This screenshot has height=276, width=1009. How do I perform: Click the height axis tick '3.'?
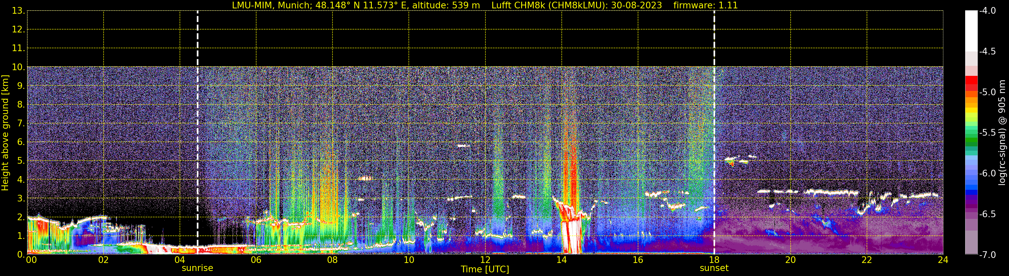(21, 198)
